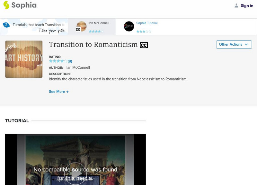The width and height of the screenshot is (257, 185).
Task: Click the Sophia Tutorial black circle logo
Action: (x=129, y=26)
